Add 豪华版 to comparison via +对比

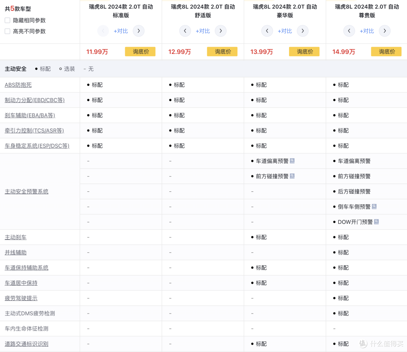pos(285,31)
